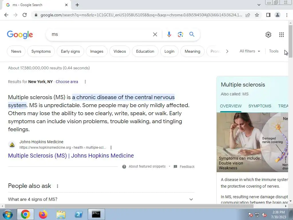The image size is (293, 220).
Task: Open location options three-dot menu
Action: point(85,82)
